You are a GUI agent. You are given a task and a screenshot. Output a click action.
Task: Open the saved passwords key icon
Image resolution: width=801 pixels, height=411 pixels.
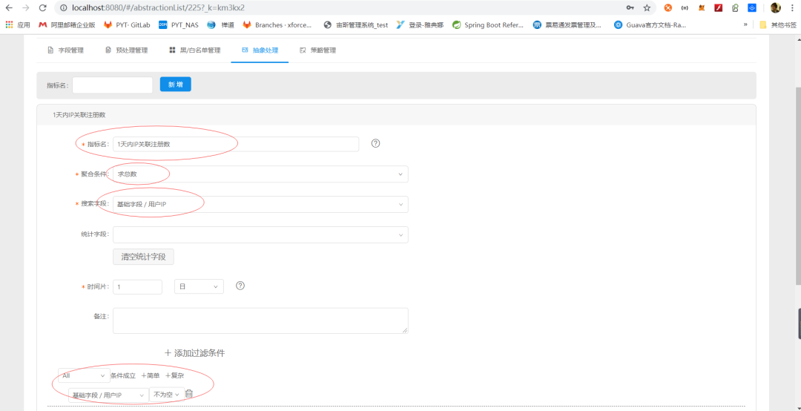click(x=630, y=7)
